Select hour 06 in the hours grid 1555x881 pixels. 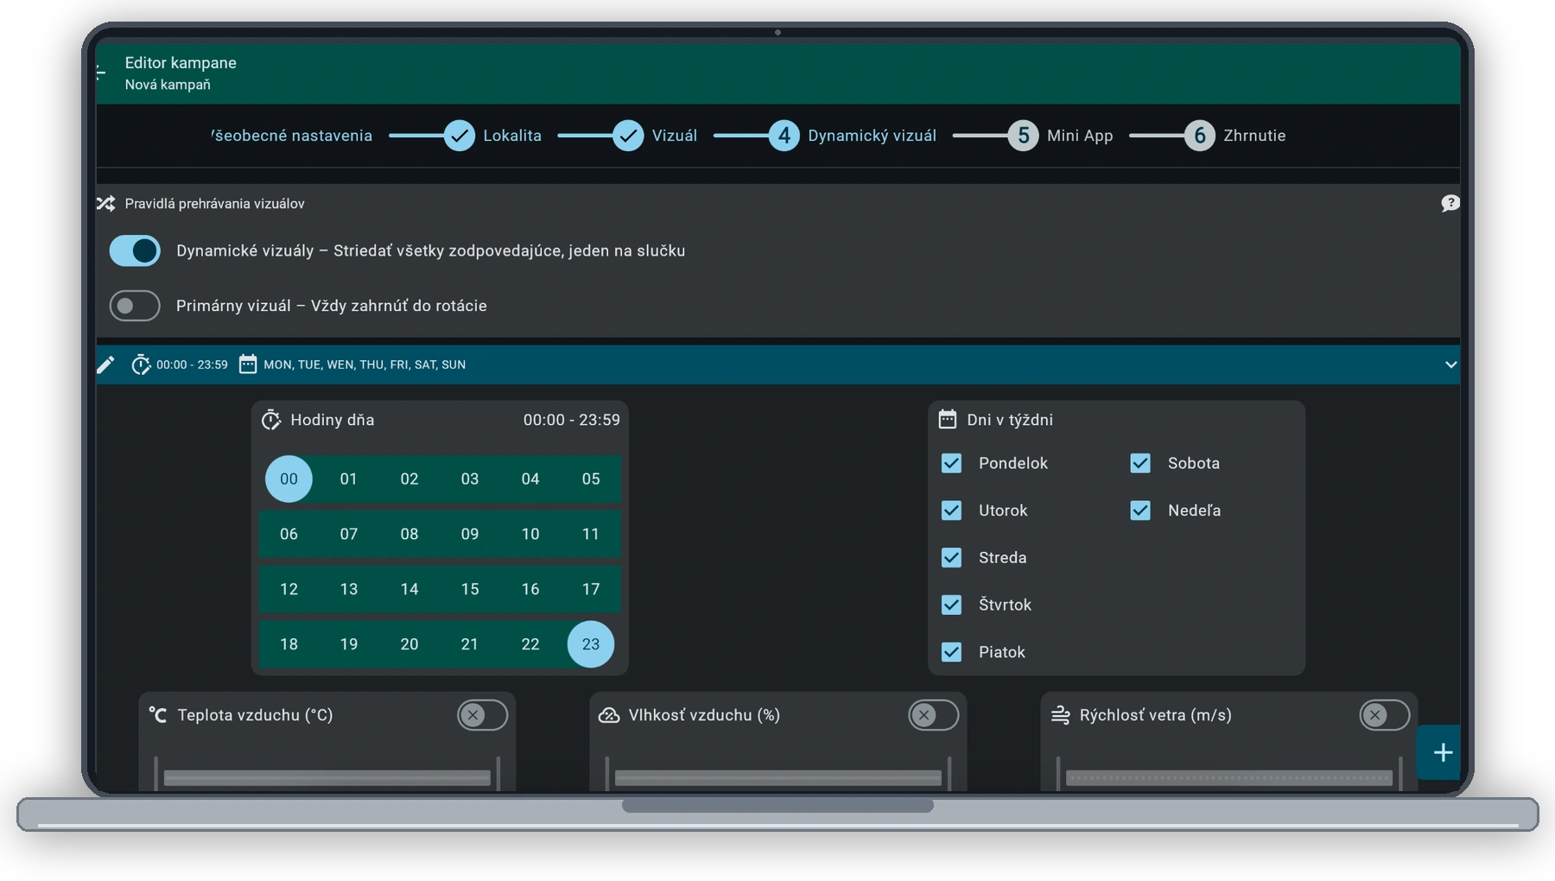(x=289, y=534)
